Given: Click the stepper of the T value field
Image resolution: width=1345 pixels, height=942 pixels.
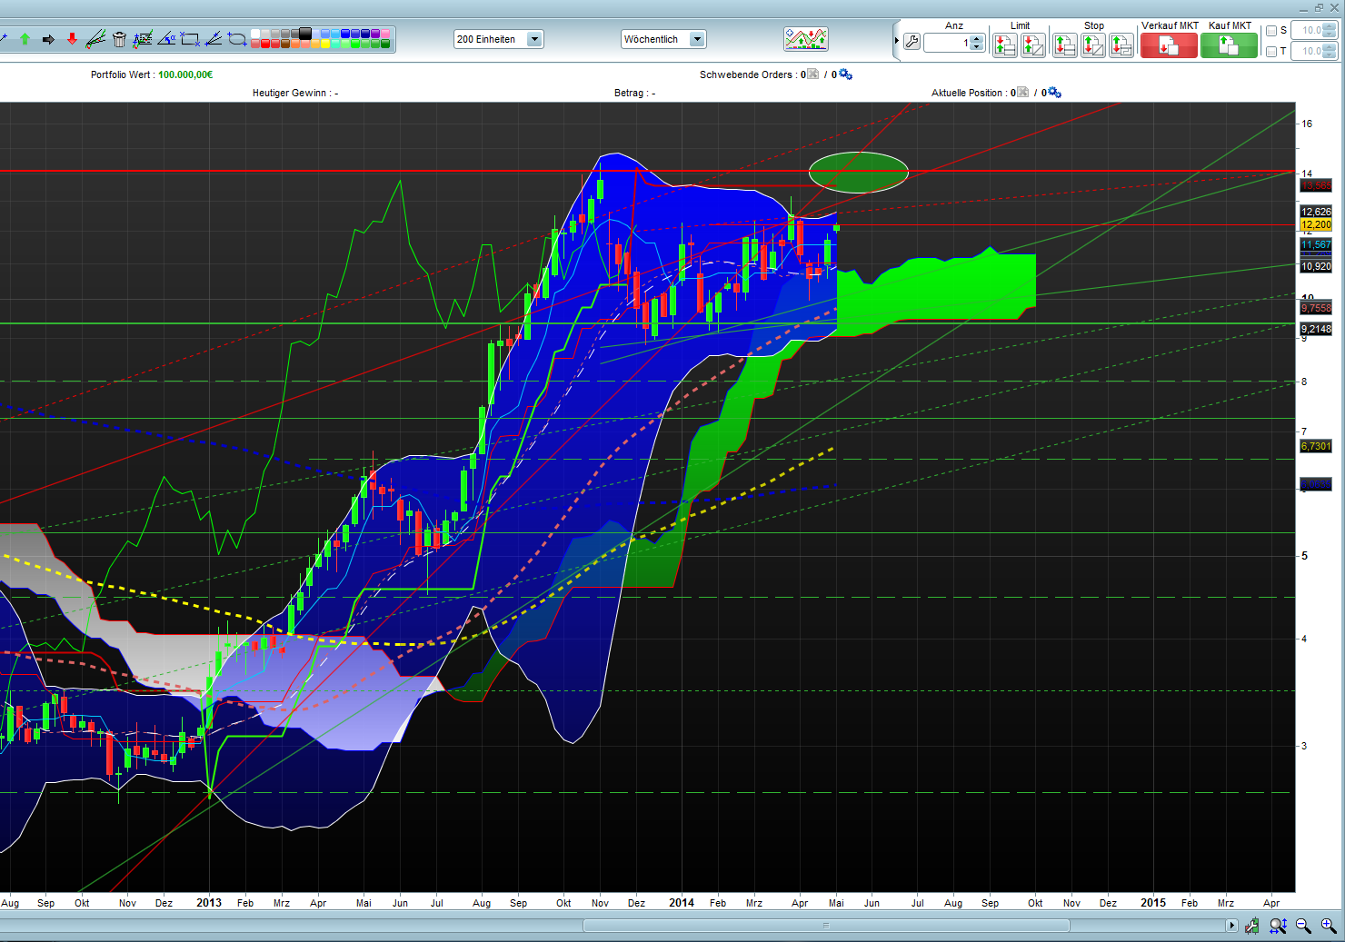Looking at the screenshot, I should [x=1330, y=51].
